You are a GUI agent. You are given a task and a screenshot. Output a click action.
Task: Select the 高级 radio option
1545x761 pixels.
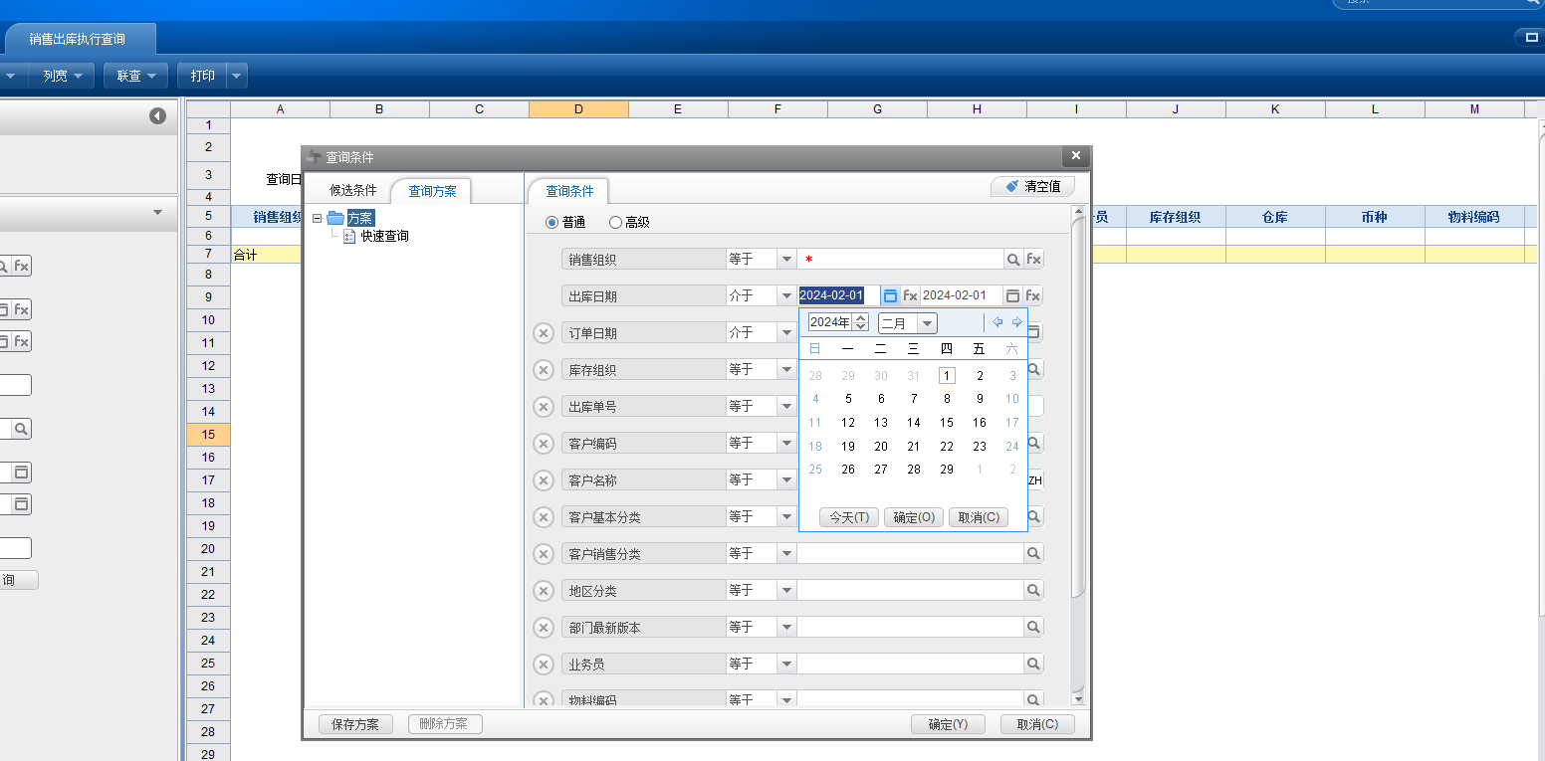(615, 222)
